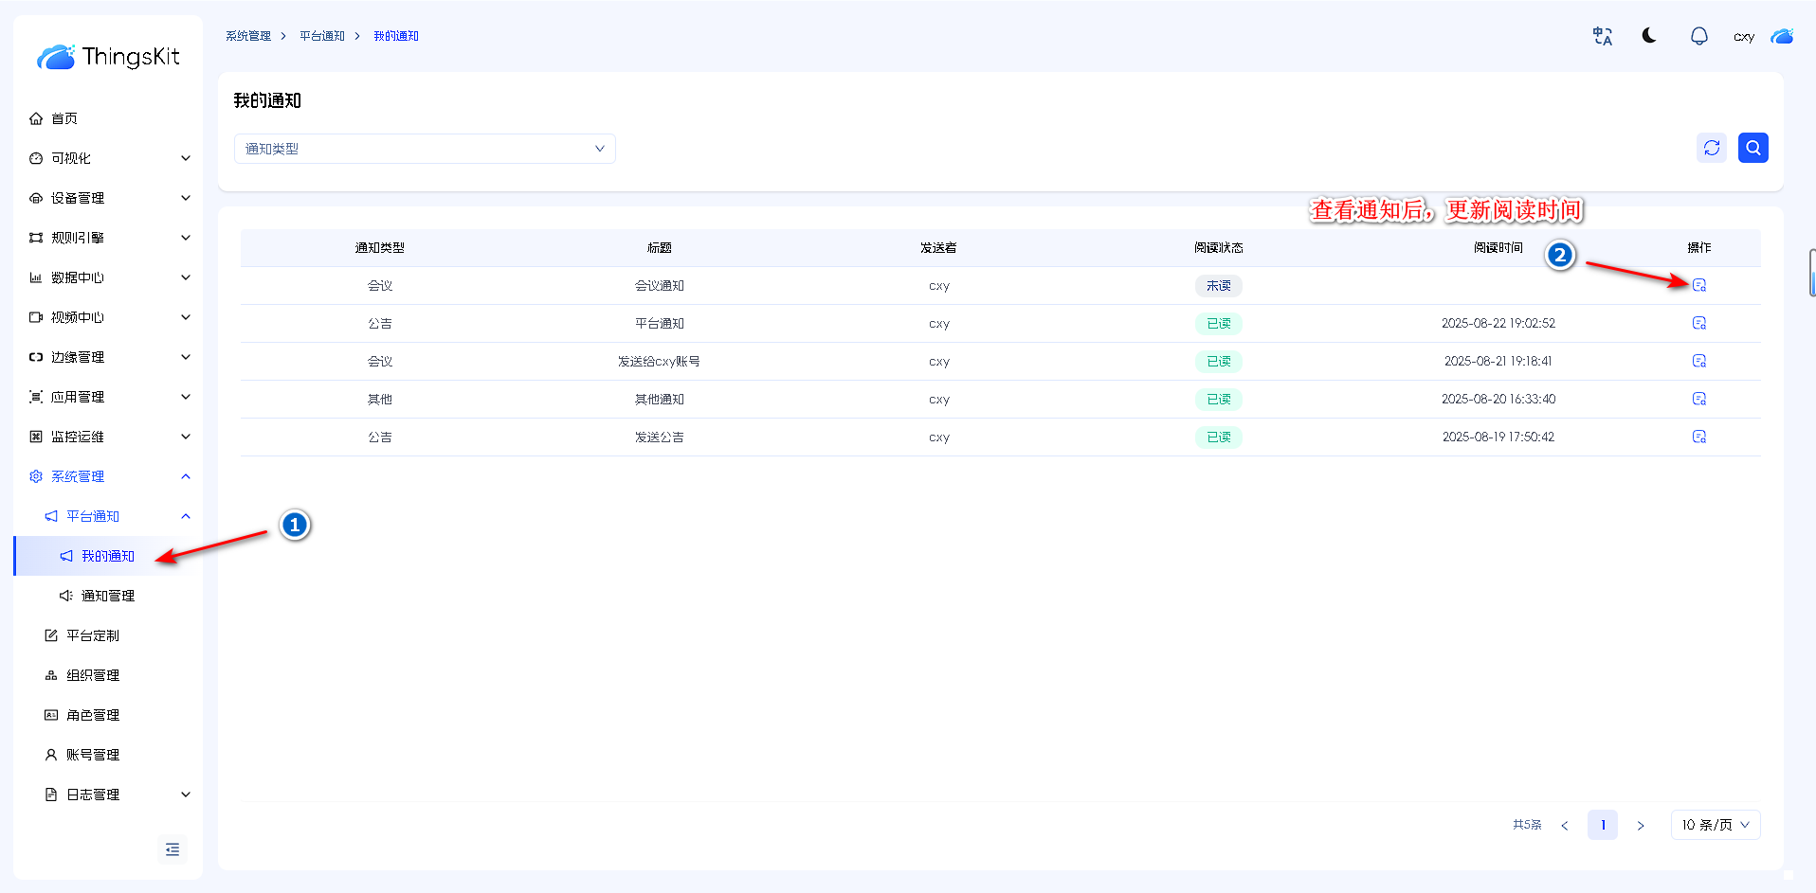This screenshot has width=1816, height=893.
Task: Click page number 1 in pagination
Action: (1602, 825)
